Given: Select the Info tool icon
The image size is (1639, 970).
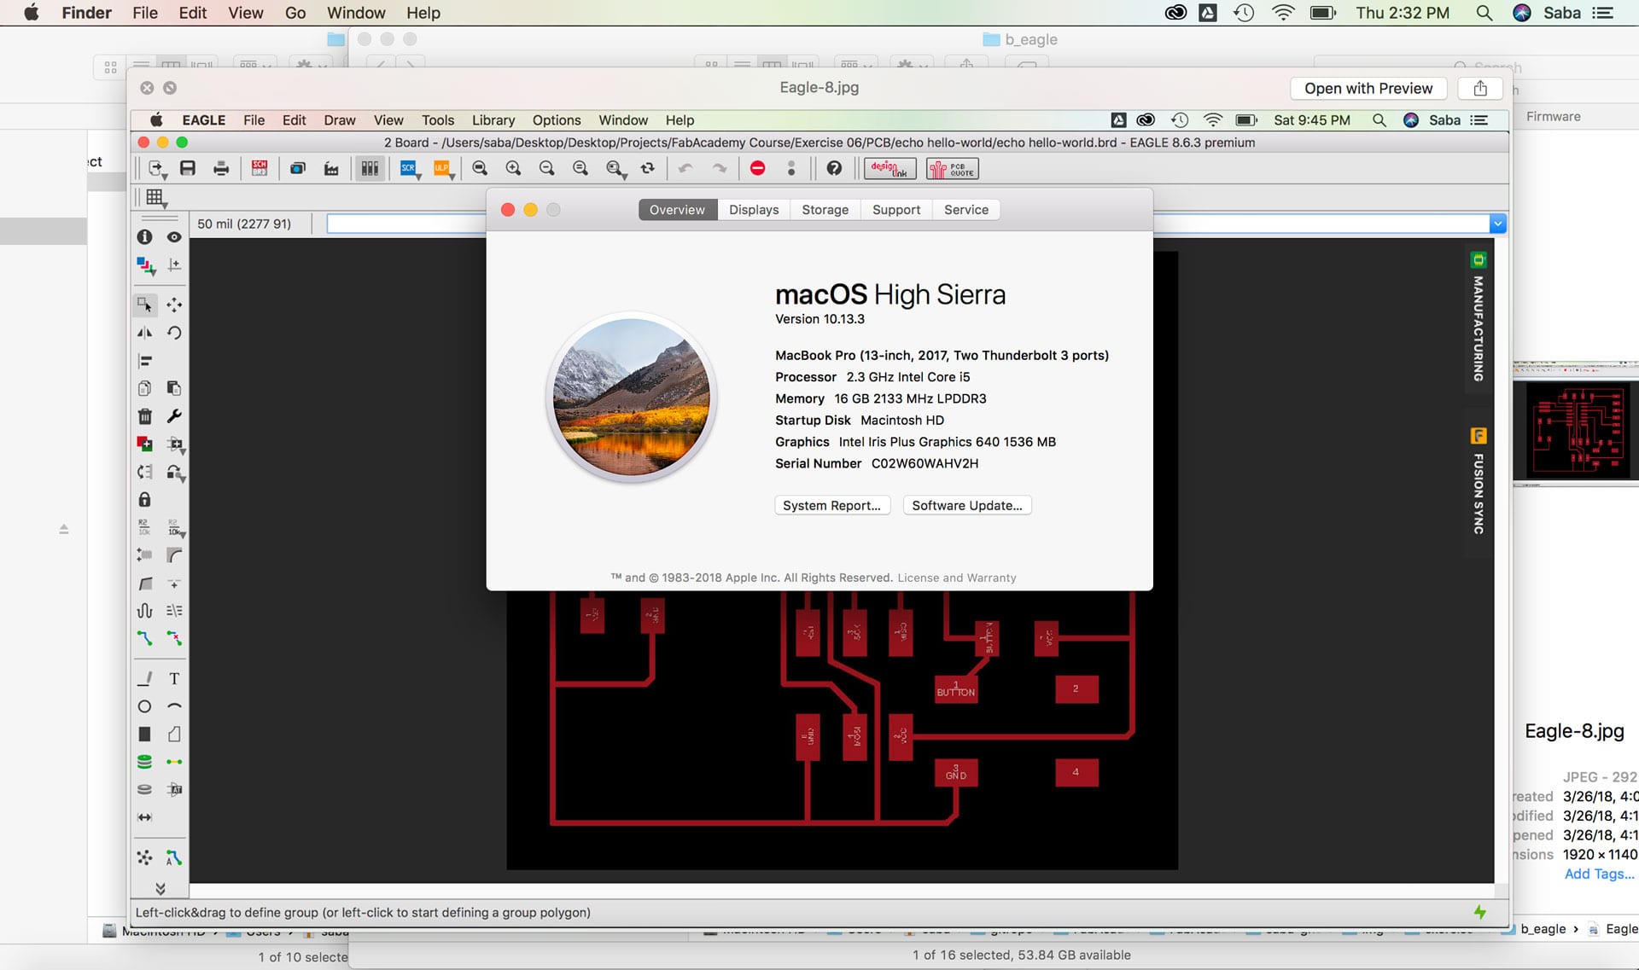Looking at the screenshot, I should click(144, 237).
